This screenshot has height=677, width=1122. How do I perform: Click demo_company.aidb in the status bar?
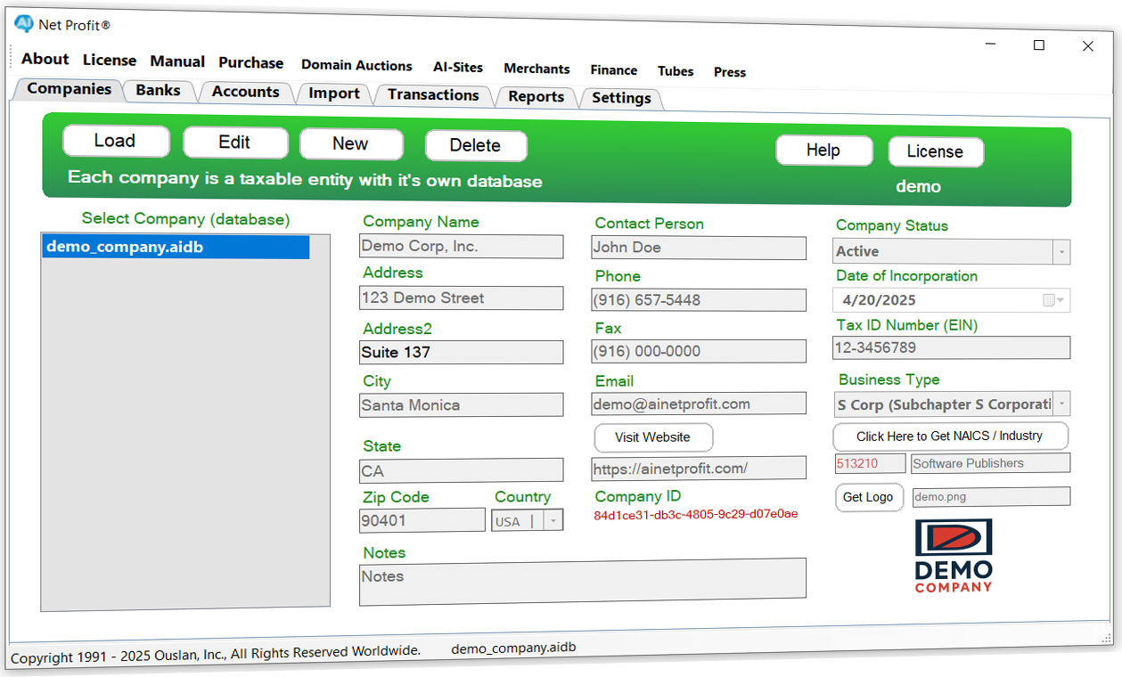click(514, 648)
